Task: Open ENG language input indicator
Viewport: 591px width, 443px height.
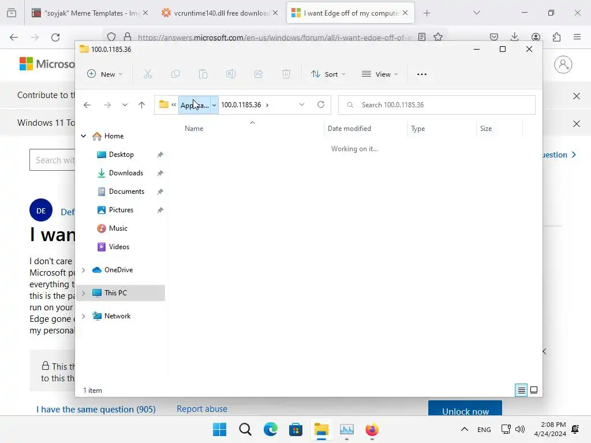Action: tap(484, 429)
